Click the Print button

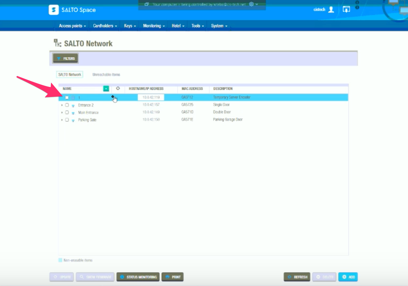[173, 277]
